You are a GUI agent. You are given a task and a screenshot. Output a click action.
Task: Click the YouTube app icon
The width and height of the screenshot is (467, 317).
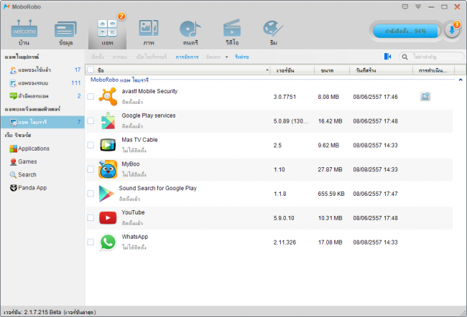click(108, 218)
